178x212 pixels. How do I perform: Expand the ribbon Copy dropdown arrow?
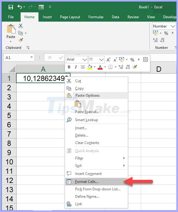[x=26, y=33]
